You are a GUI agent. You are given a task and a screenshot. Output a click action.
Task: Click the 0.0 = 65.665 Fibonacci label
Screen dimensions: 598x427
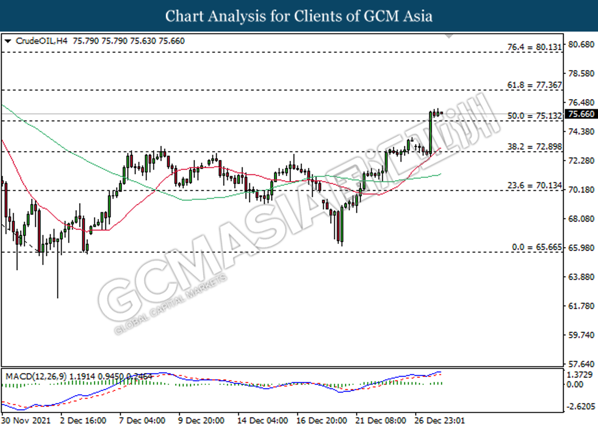pyautogui.click(x=537, y=247)
